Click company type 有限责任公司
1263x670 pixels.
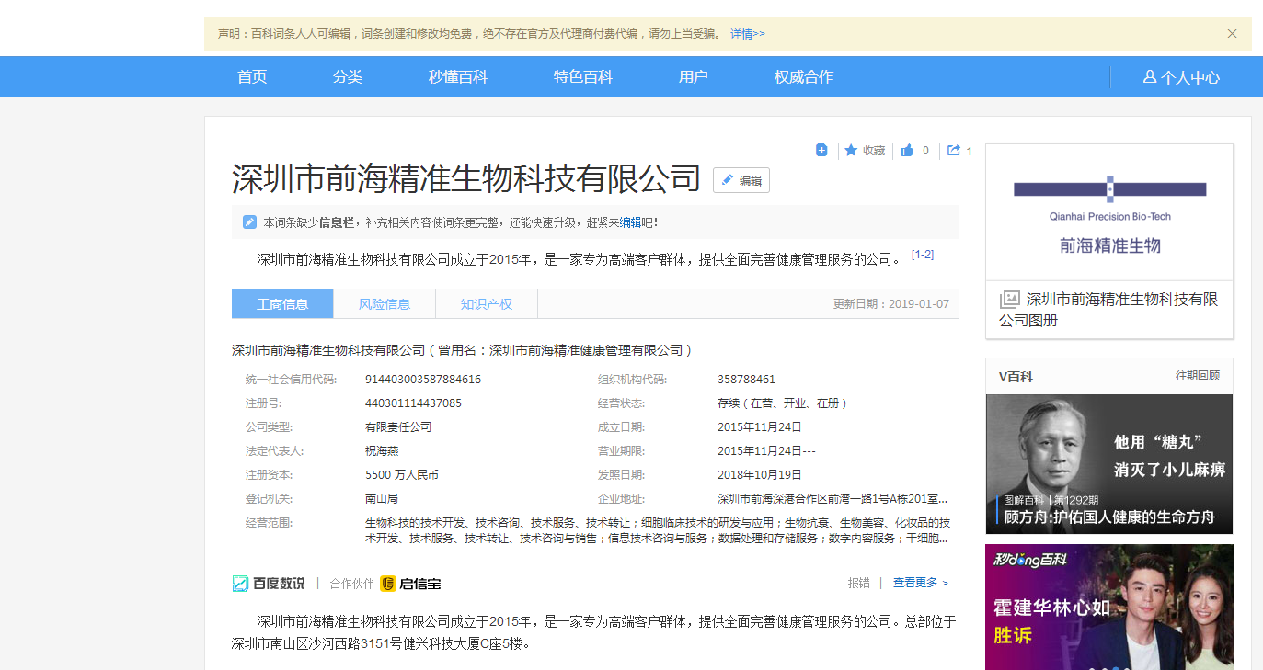398,427
